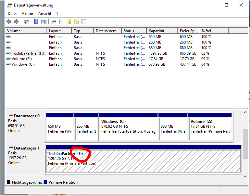The height and width of the screenshot is (195, 250).
Task: Click the 62 % free value
Action: [205, 53]
